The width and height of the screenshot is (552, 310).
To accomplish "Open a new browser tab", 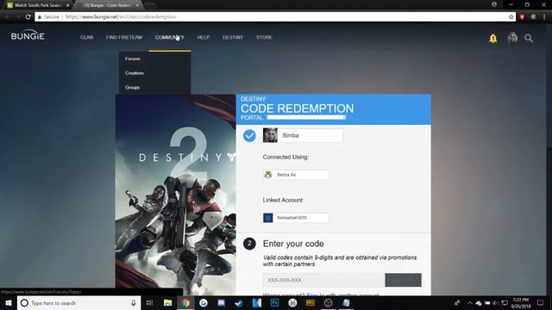I will coord(150,5).
